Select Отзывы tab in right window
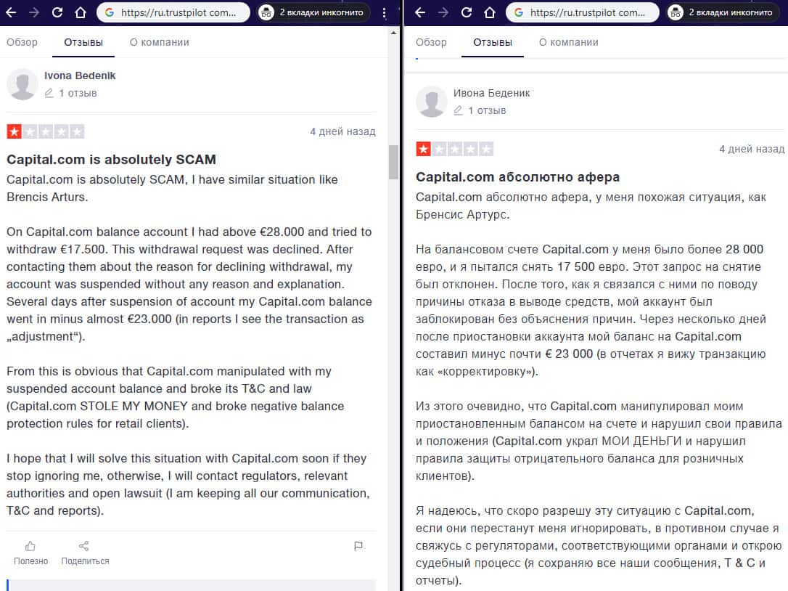Viewport: 788px width, 591px height. pos(493,42)
